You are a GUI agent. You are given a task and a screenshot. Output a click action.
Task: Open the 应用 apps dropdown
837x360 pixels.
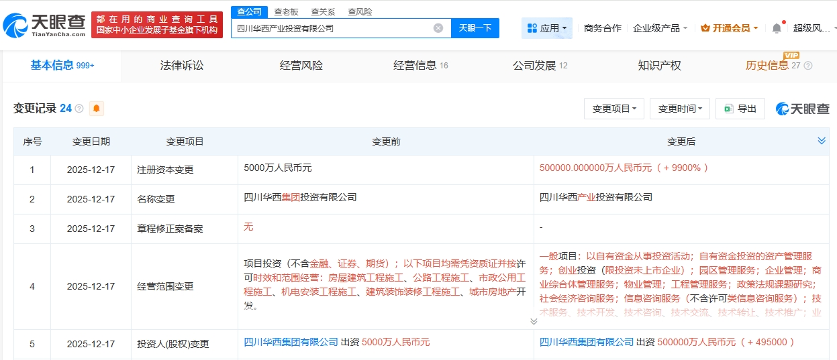(x=546, y=28)
